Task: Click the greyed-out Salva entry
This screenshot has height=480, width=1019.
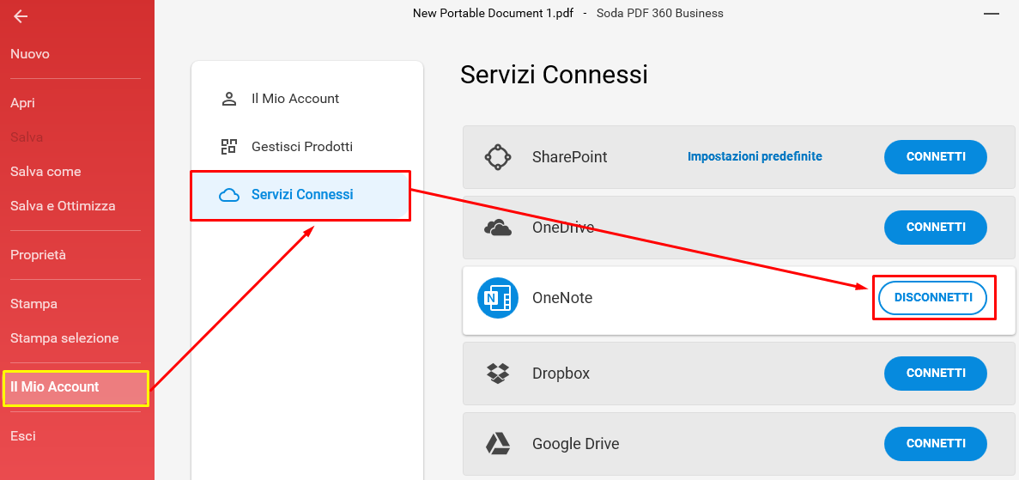Action: coord(27,137)
